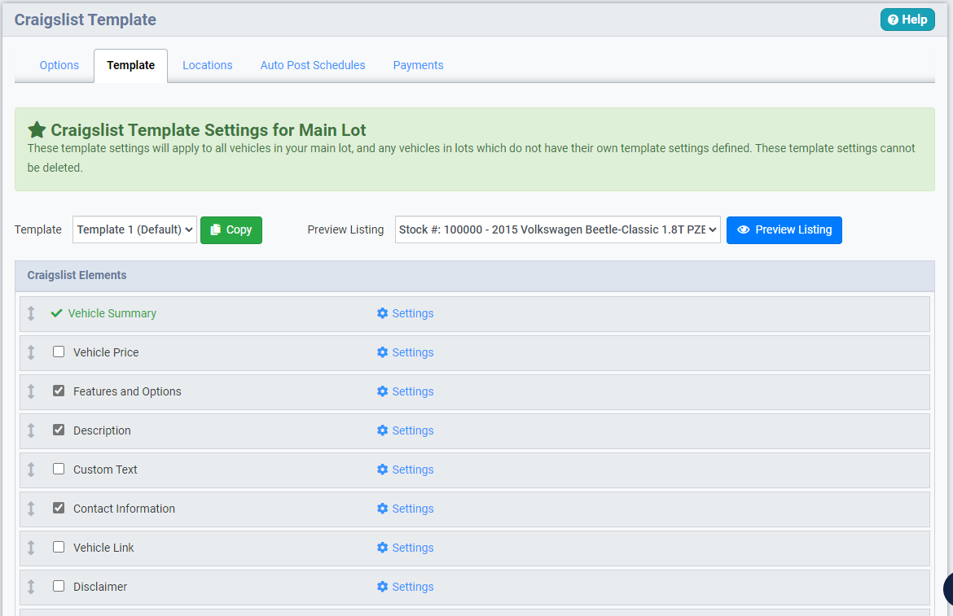Click the drag handle icon for Disclaimer
This screenshot has height=616, width=953.
pyautogui.click(x=31, y=586)
